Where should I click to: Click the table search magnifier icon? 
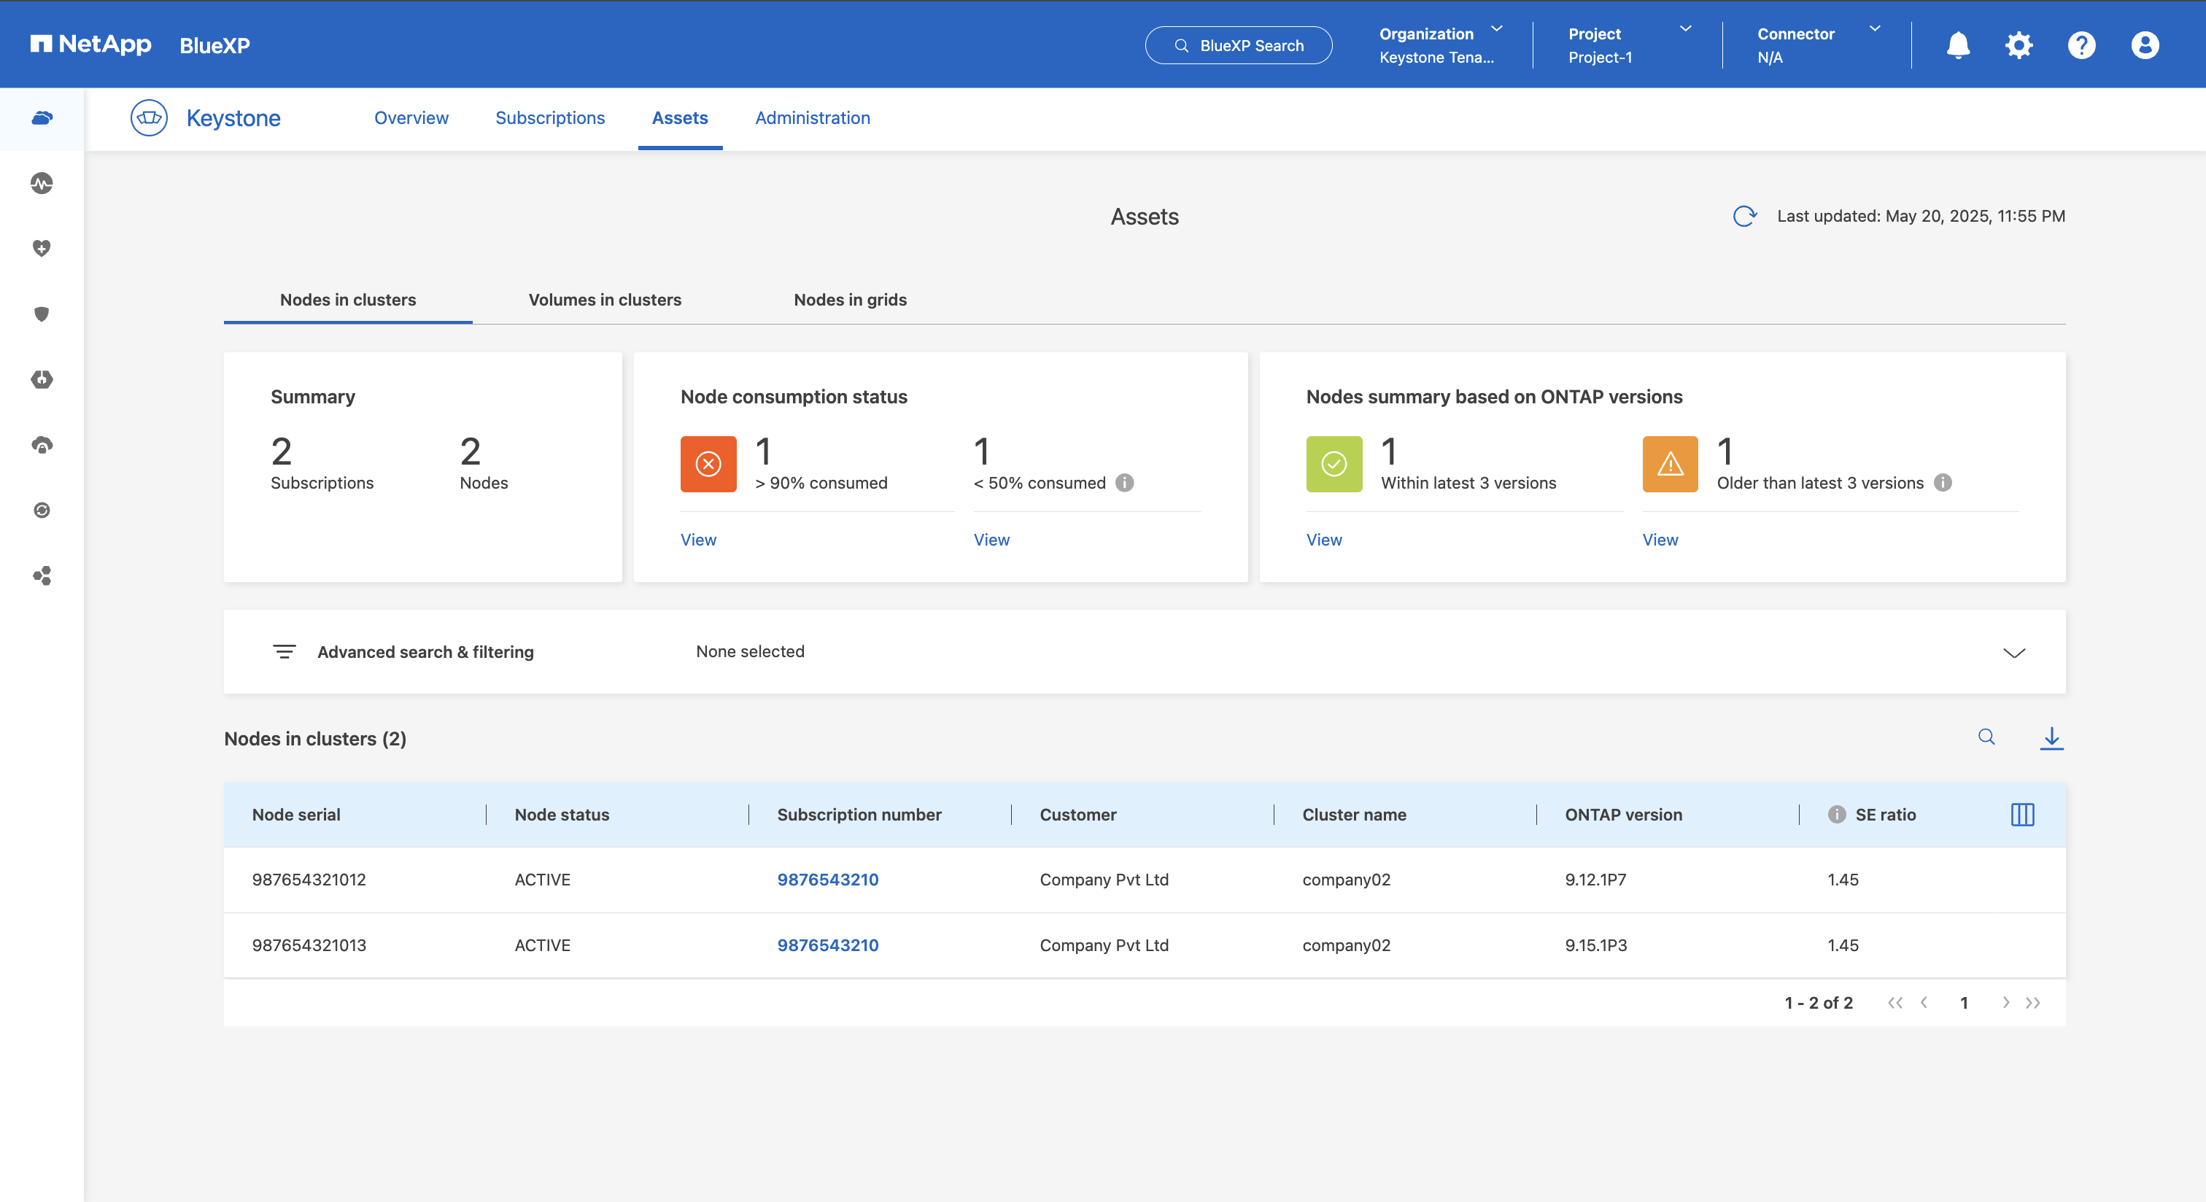1986,737
